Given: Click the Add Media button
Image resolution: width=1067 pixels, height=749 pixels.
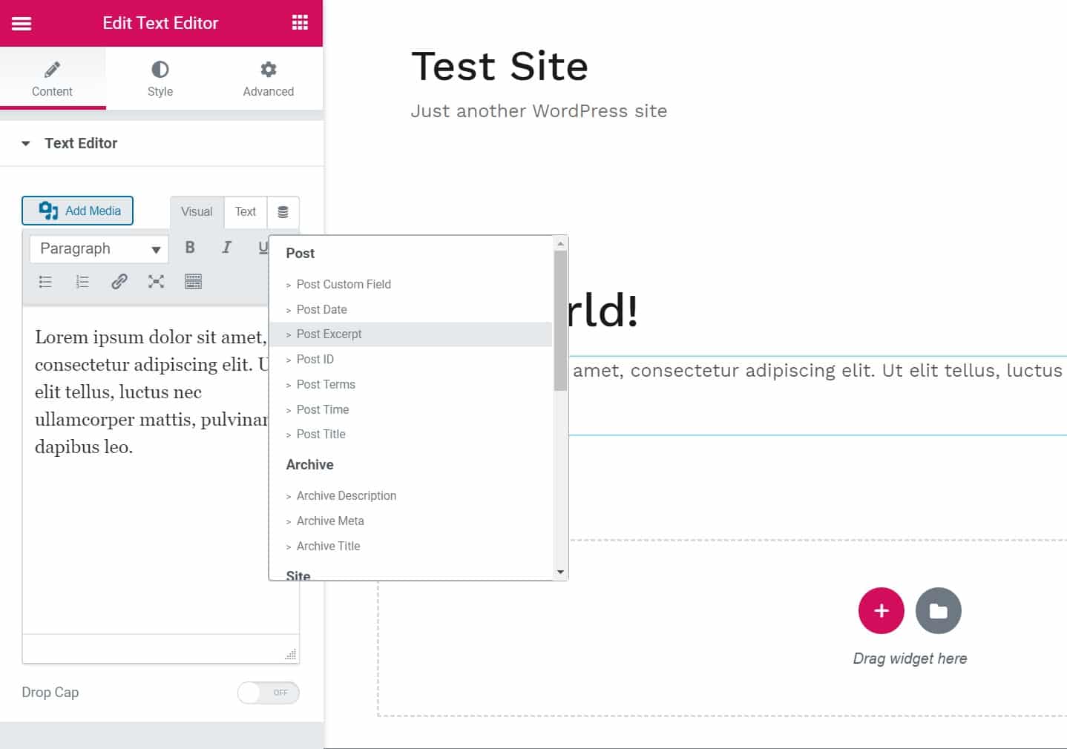Looking at the screenshot, I should (x=78, y=211).
